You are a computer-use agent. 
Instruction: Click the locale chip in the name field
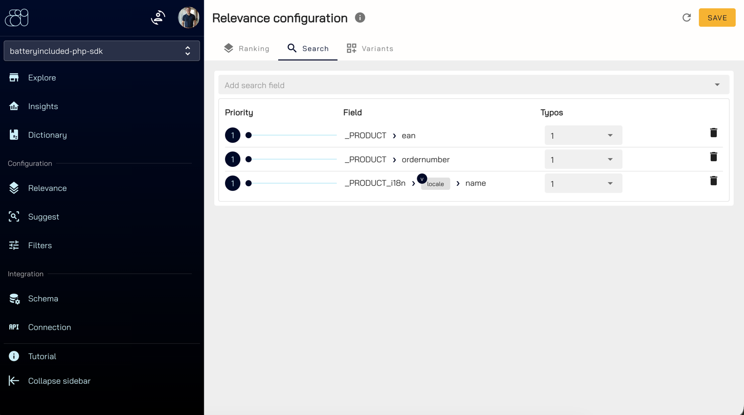point(436,184)
